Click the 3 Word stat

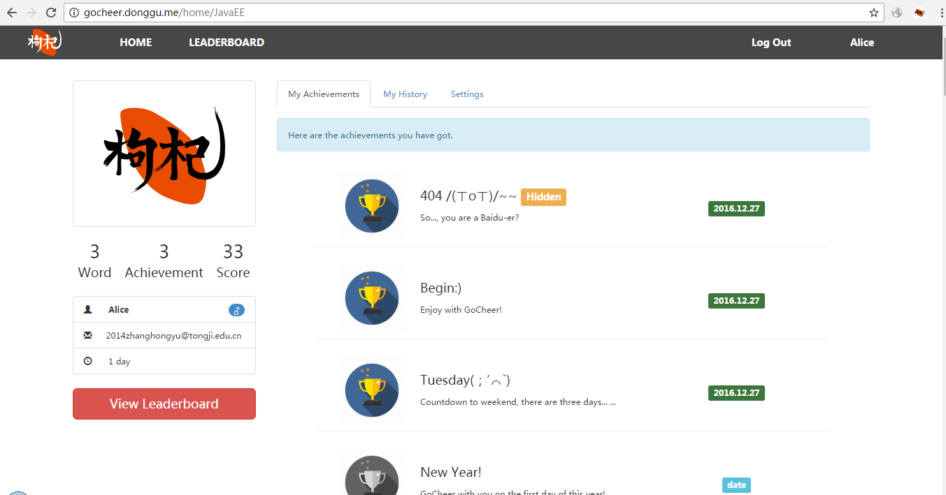(x=94, y=261)
